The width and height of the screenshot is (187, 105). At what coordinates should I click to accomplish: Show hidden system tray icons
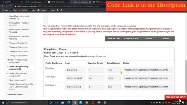151,102
